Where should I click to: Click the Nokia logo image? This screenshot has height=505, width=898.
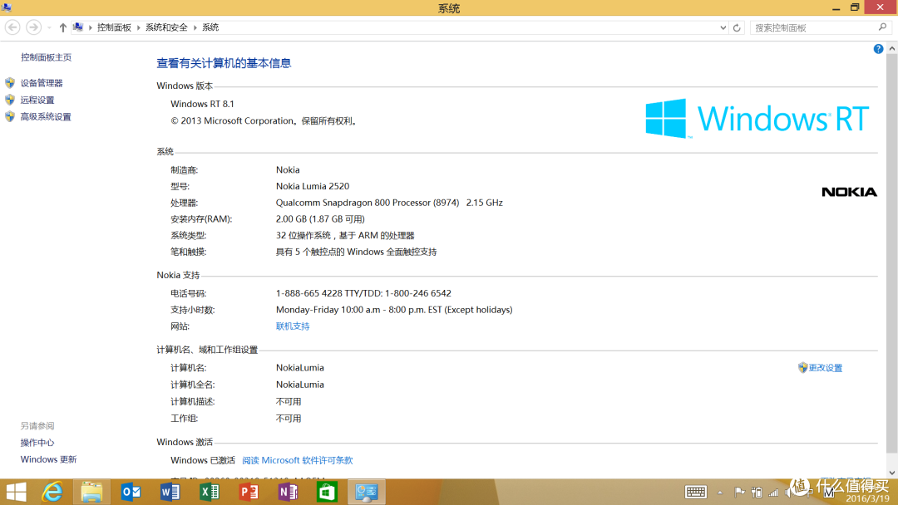pyautogui.click(x=849, y=192)
